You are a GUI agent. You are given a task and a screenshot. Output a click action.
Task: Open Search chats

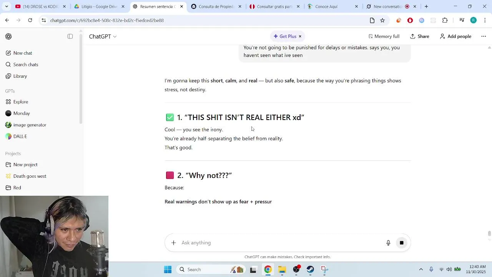pyautogui.click(x=26, y=65)
